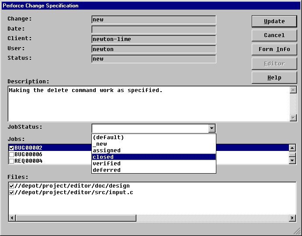Click Files horizontal scrollbar right arrow
This screenshot has height=236, width=302.
(292, 218)
